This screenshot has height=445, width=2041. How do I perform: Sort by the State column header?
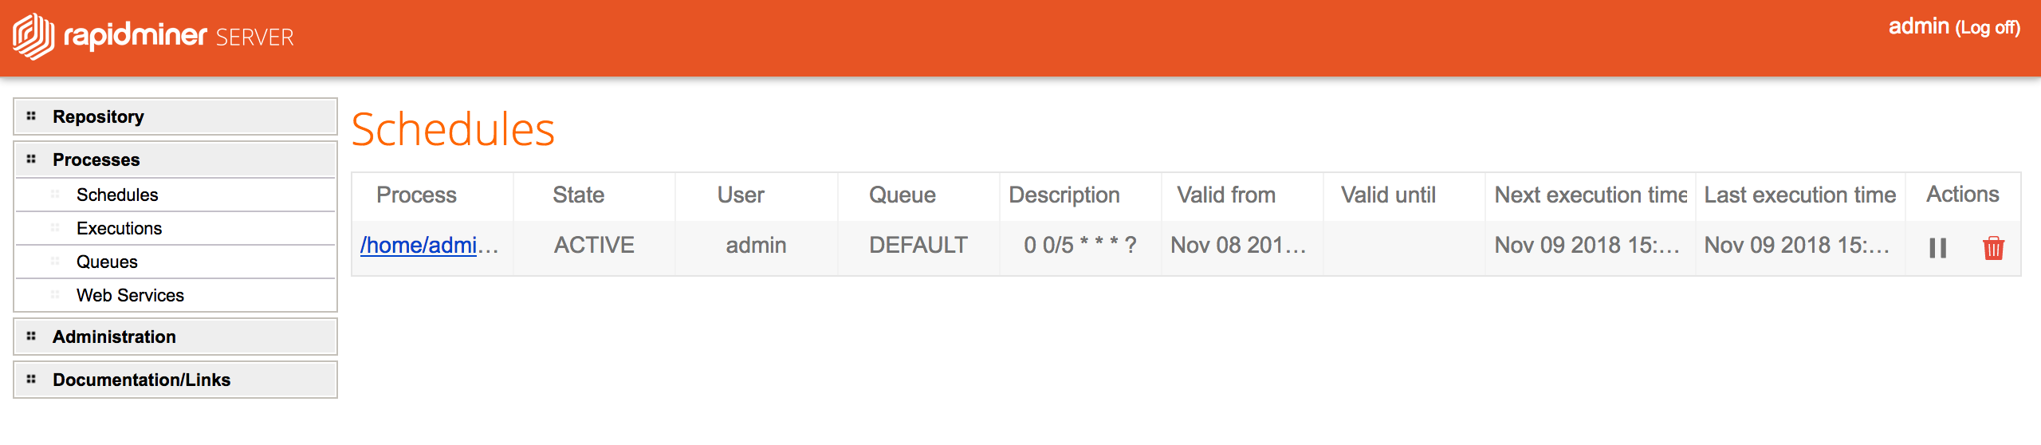coord(579,195)
